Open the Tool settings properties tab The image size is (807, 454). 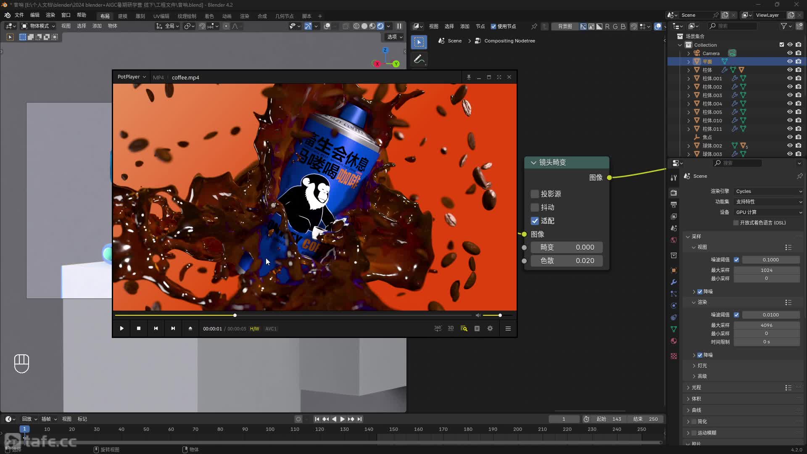tap(674, 177)
